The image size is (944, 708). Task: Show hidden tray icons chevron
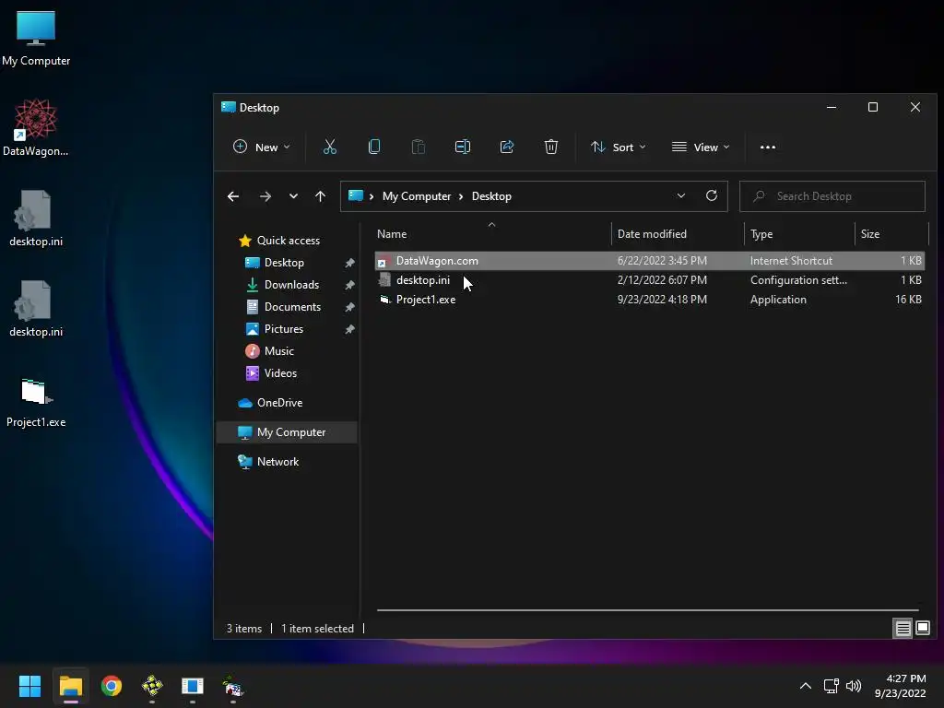806,686
